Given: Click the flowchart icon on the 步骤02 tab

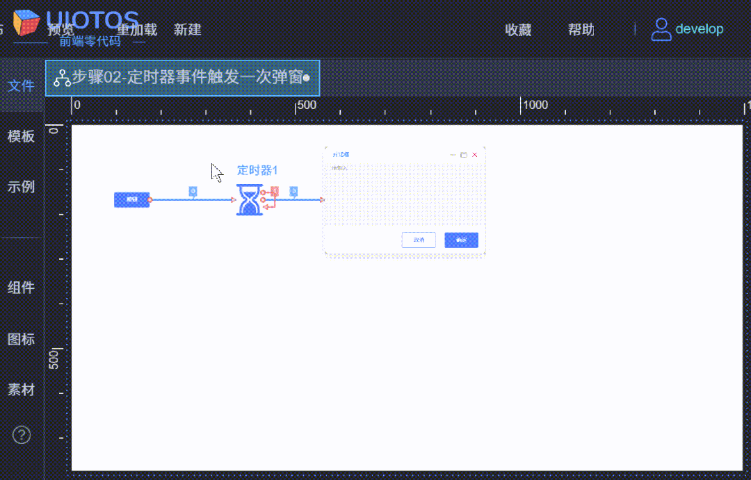Looking at the screenshot, I should tap(61, 78).
